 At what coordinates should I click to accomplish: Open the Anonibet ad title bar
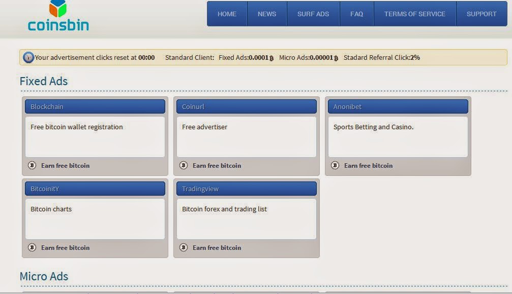pos(398,106)
